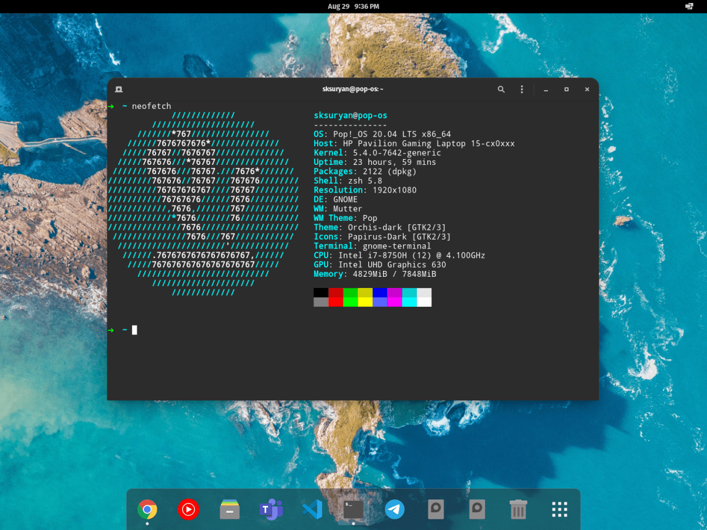Open the Applications grid launcher
Image resolution: width=707 pixels, height=530 pixels.
[559, 509]
